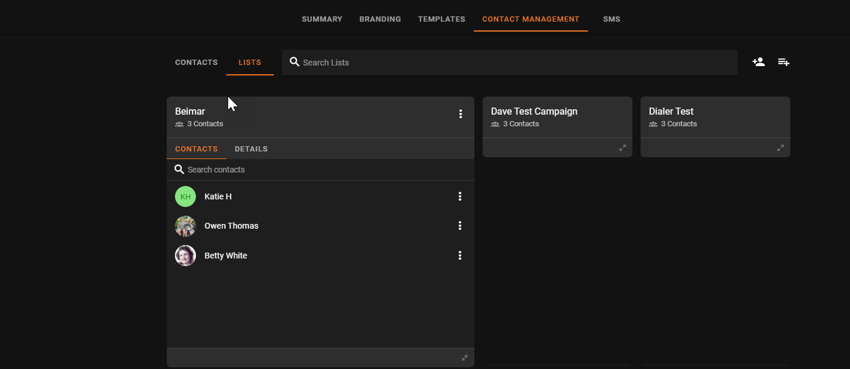850x369 pixels.
Task: Expand the Dave Test Campaign card
Action: click(622, 148)
